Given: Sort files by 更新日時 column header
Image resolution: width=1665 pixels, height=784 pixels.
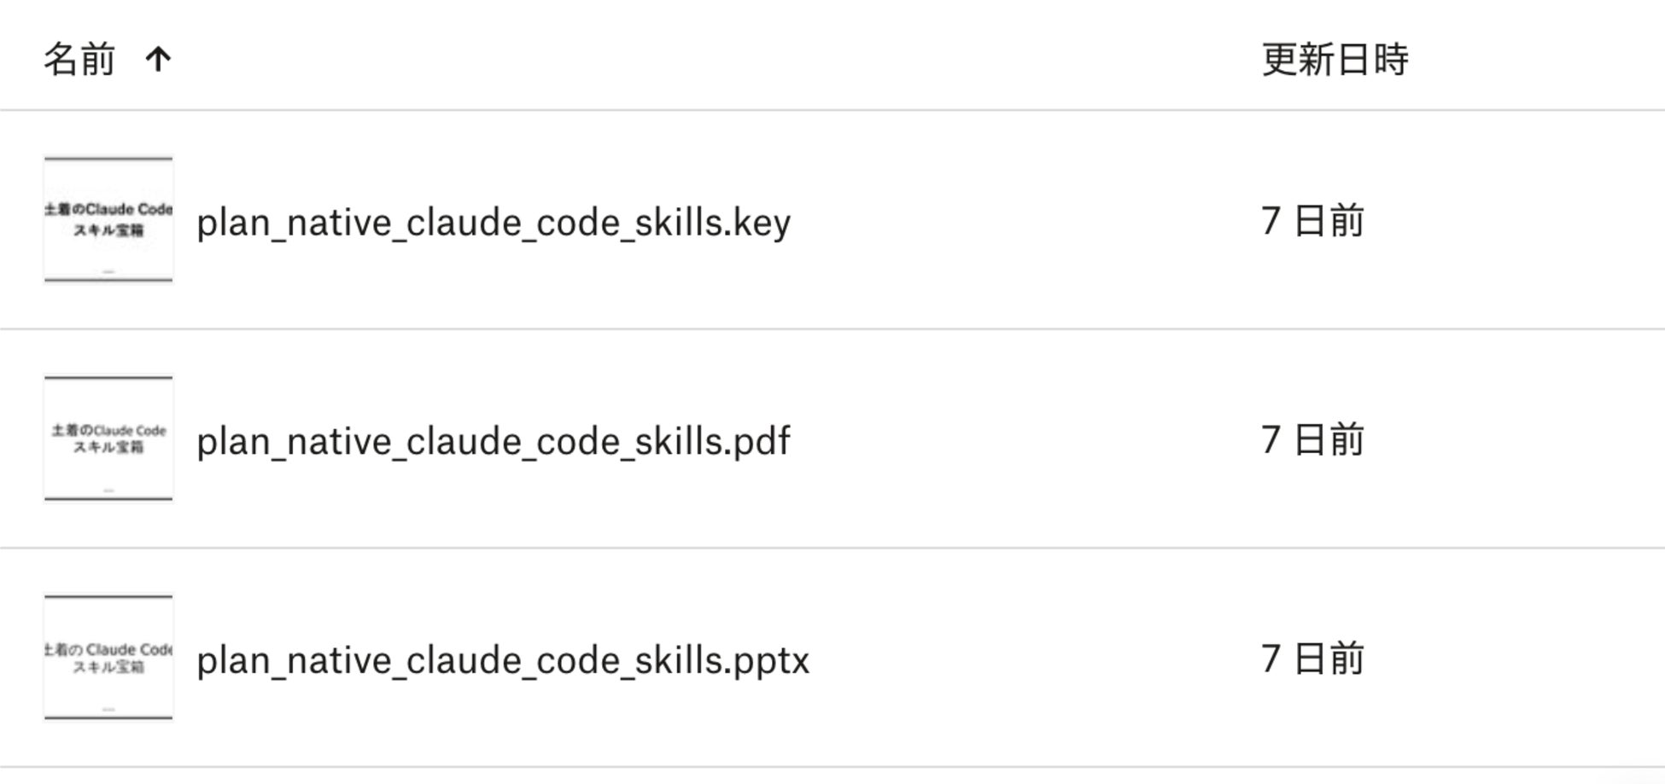Looking at the screenshot, I should [x=1335, y=60].
